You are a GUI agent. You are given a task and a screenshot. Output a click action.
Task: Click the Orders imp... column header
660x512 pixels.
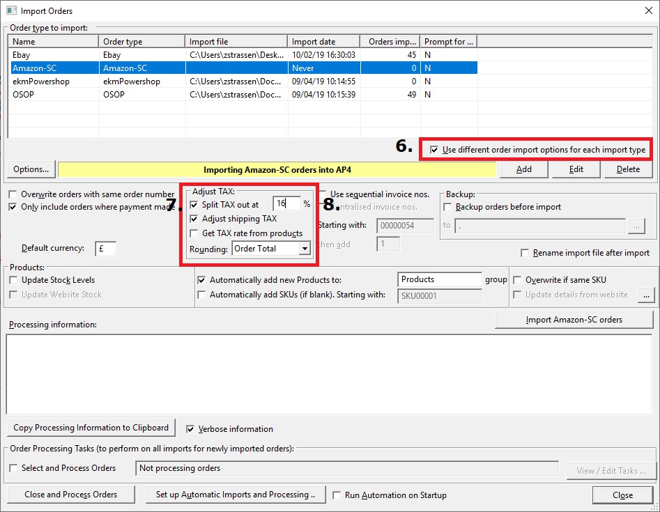[x=390, y=42]
